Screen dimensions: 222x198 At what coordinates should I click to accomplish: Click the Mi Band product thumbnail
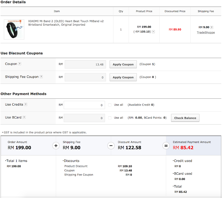pyautogui.click(x=15, y=29)
